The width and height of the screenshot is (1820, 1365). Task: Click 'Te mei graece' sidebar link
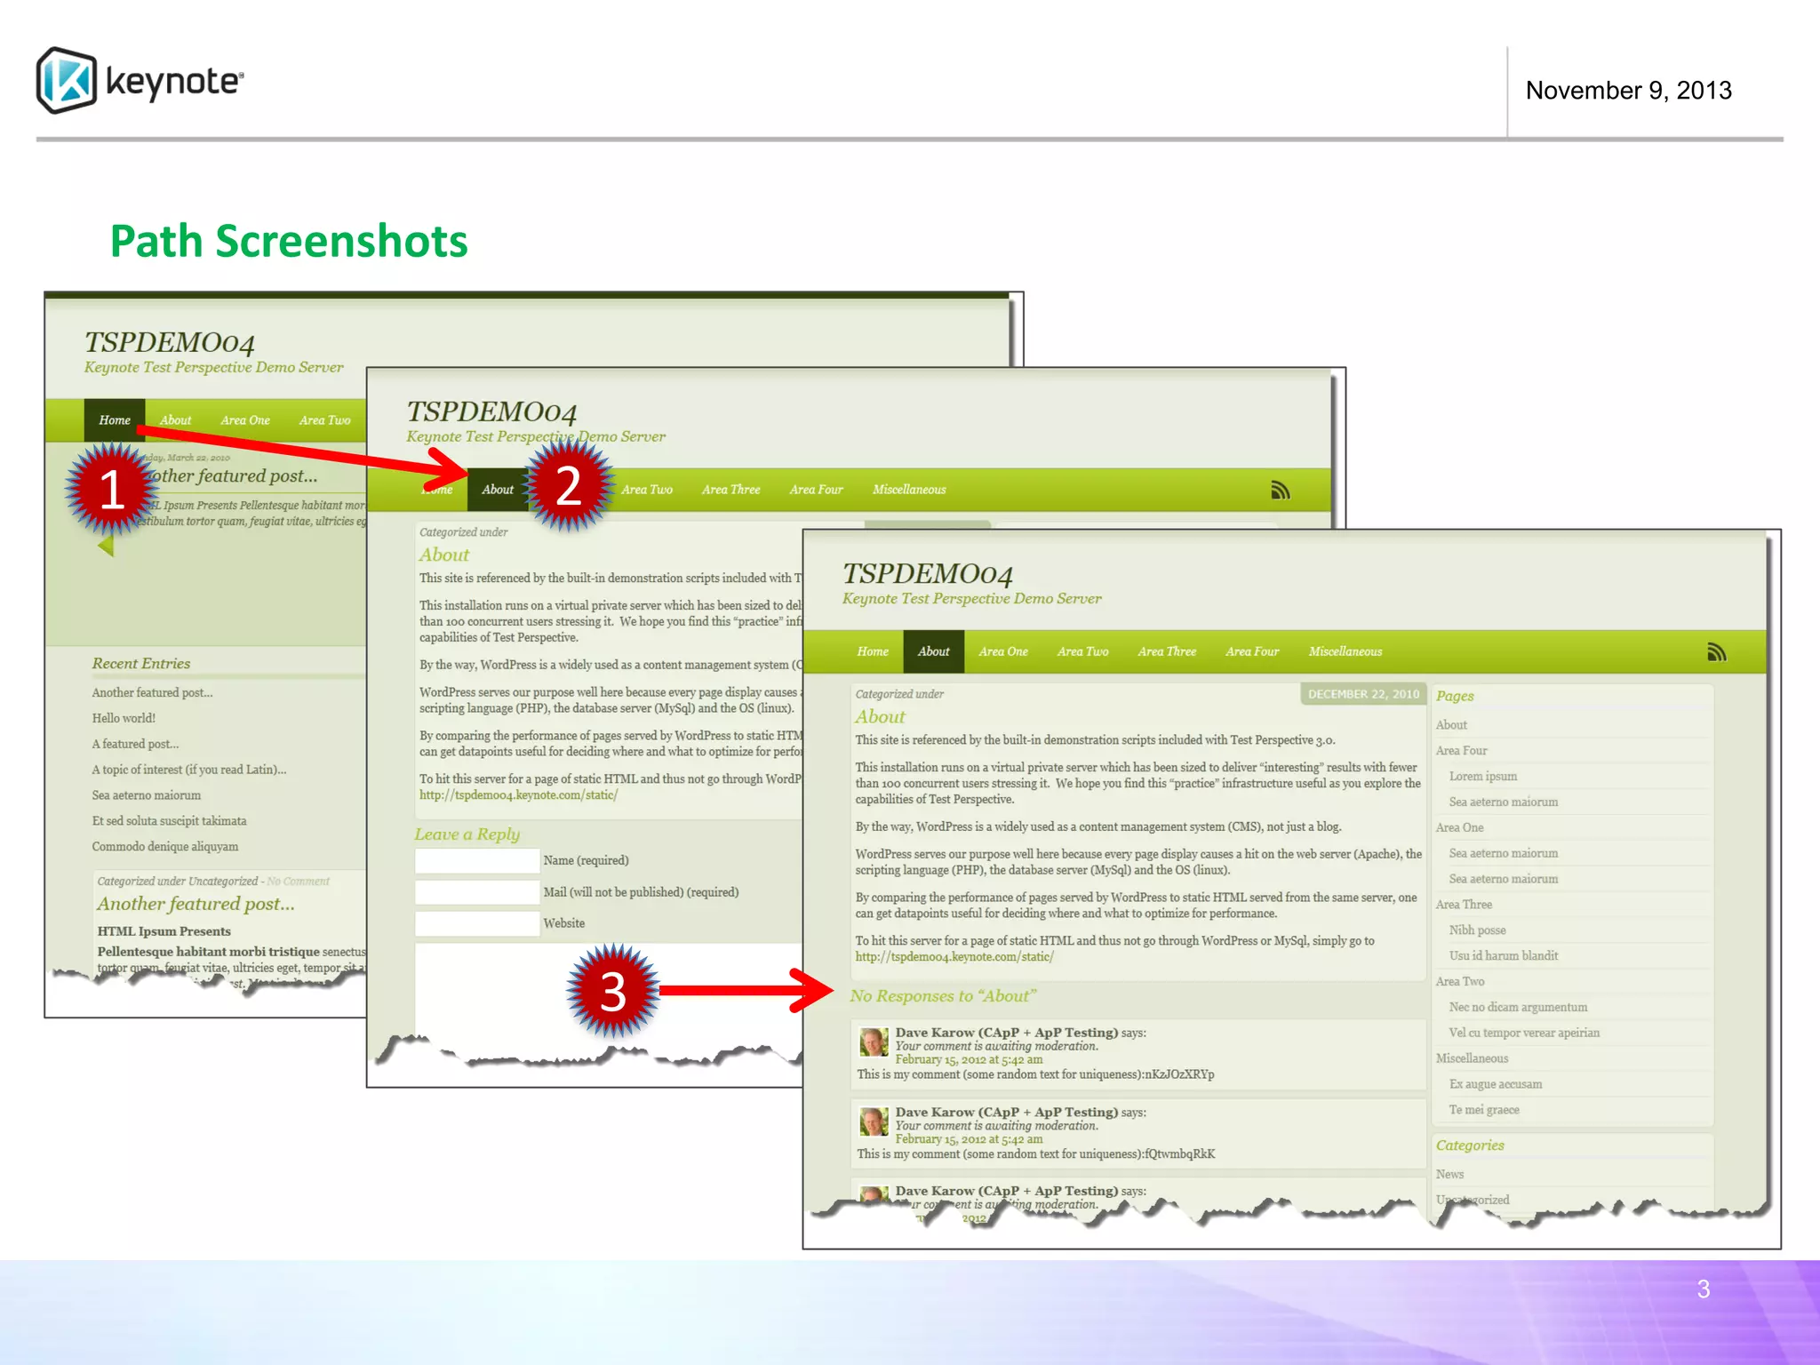[x=1484, y=1111]
